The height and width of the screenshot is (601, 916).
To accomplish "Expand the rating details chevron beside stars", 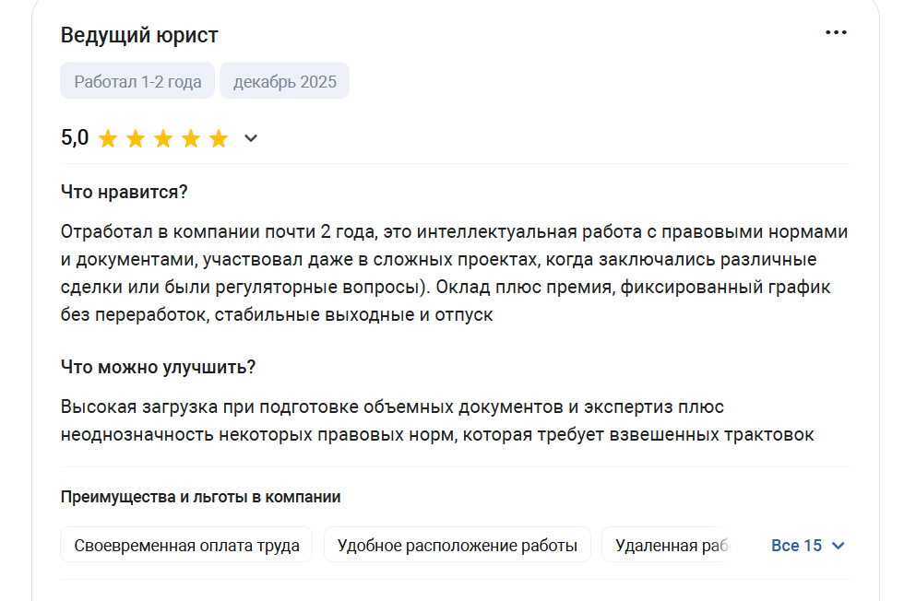I will click(251, 138).
